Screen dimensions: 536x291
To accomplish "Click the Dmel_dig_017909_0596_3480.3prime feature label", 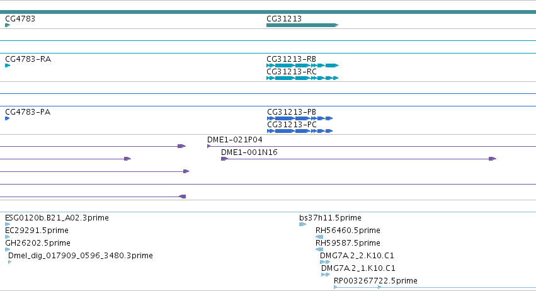I will point(81,256).
